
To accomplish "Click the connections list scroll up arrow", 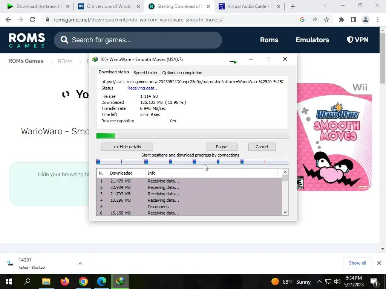I will tap(285, 172).
